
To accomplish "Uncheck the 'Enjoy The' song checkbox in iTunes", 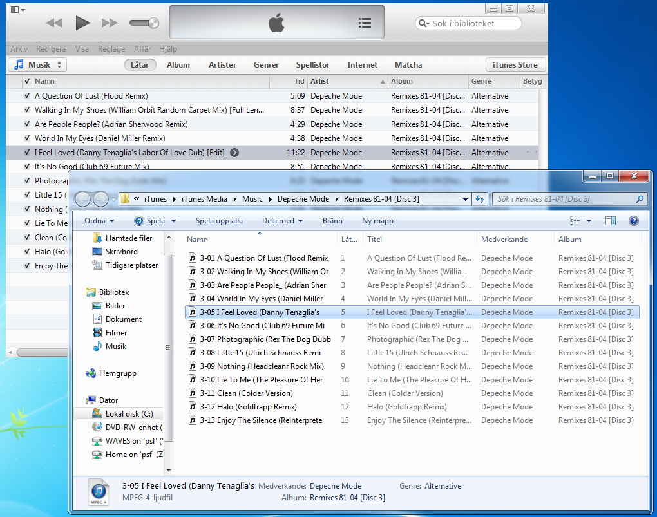I will coord(27,266).
